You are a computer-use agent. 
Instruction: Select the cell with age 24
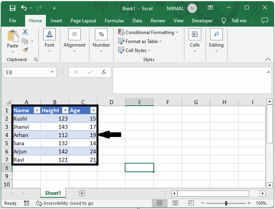(x=82, y=151)
